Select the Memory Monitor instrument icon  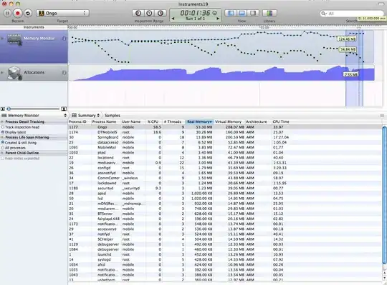(14, 40)
